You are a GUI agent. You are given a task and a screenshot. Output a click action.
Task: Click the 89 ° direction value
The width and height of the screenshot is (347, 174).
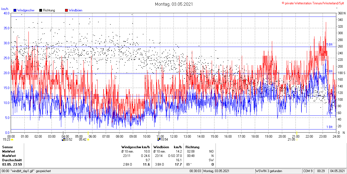pos(189,164)
